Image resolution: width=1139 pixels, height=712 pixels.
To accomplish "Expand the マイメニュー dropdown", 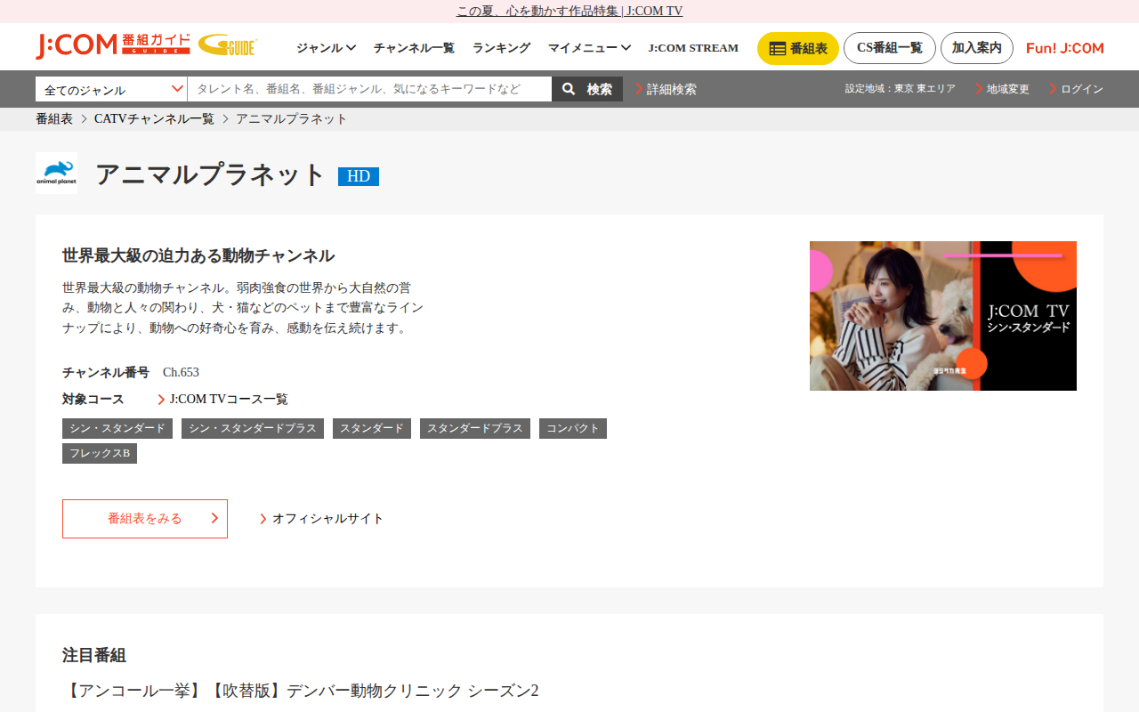I will [x=589, y=48].
